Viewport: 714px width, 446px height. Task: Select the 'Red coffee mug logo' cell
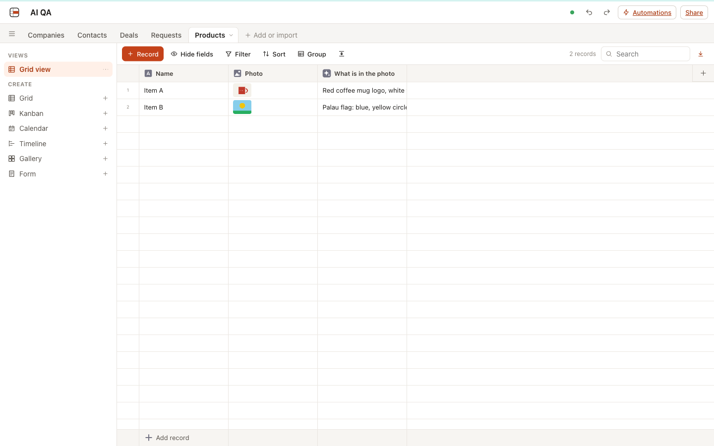coord(362,90)
